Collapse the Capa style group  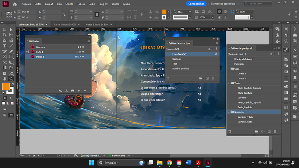[229, 69]
